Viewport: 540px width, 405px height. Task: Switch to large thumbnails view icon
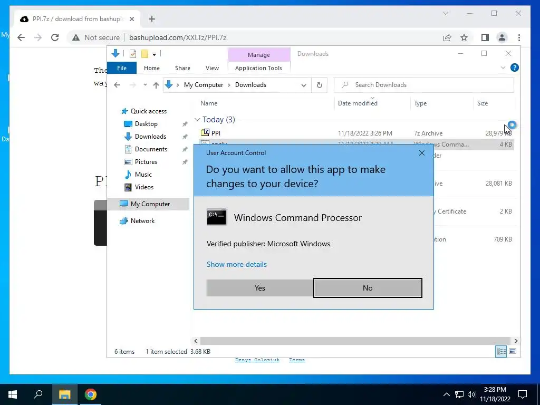[513, 351]
